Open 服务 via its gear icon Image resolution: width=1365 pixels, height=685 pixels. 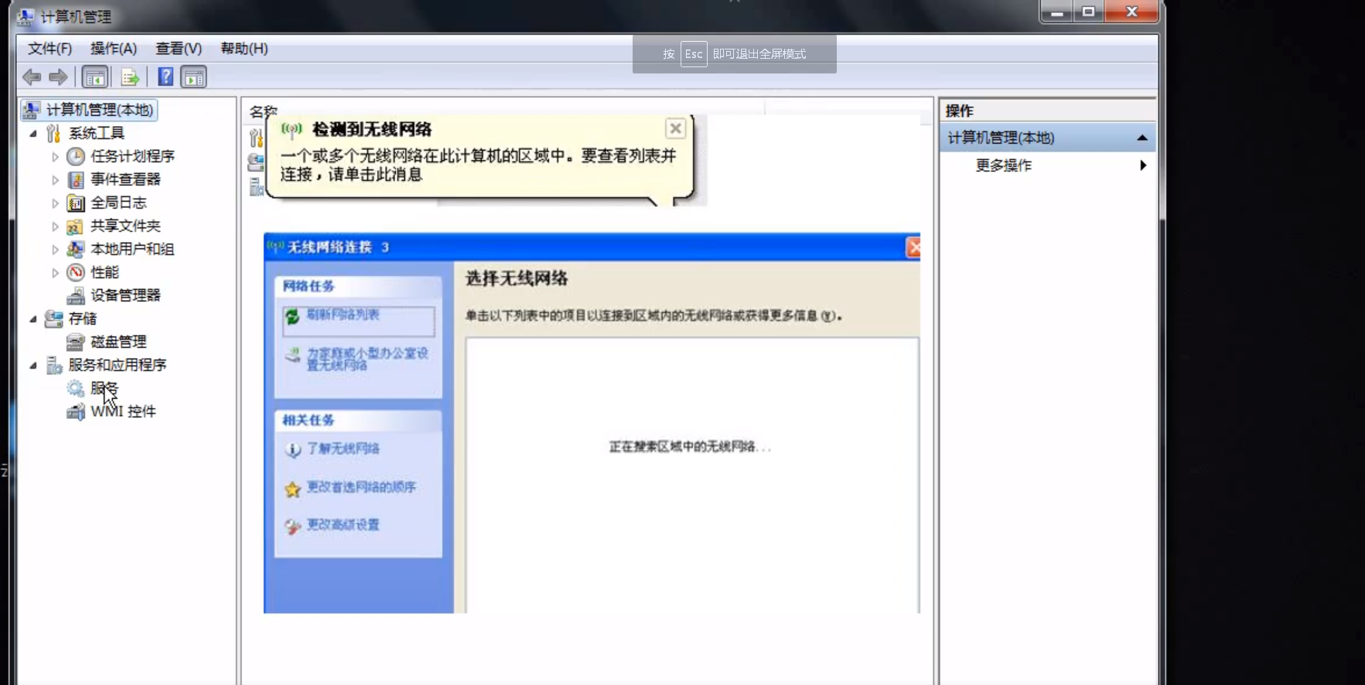[x=76, y=388]
